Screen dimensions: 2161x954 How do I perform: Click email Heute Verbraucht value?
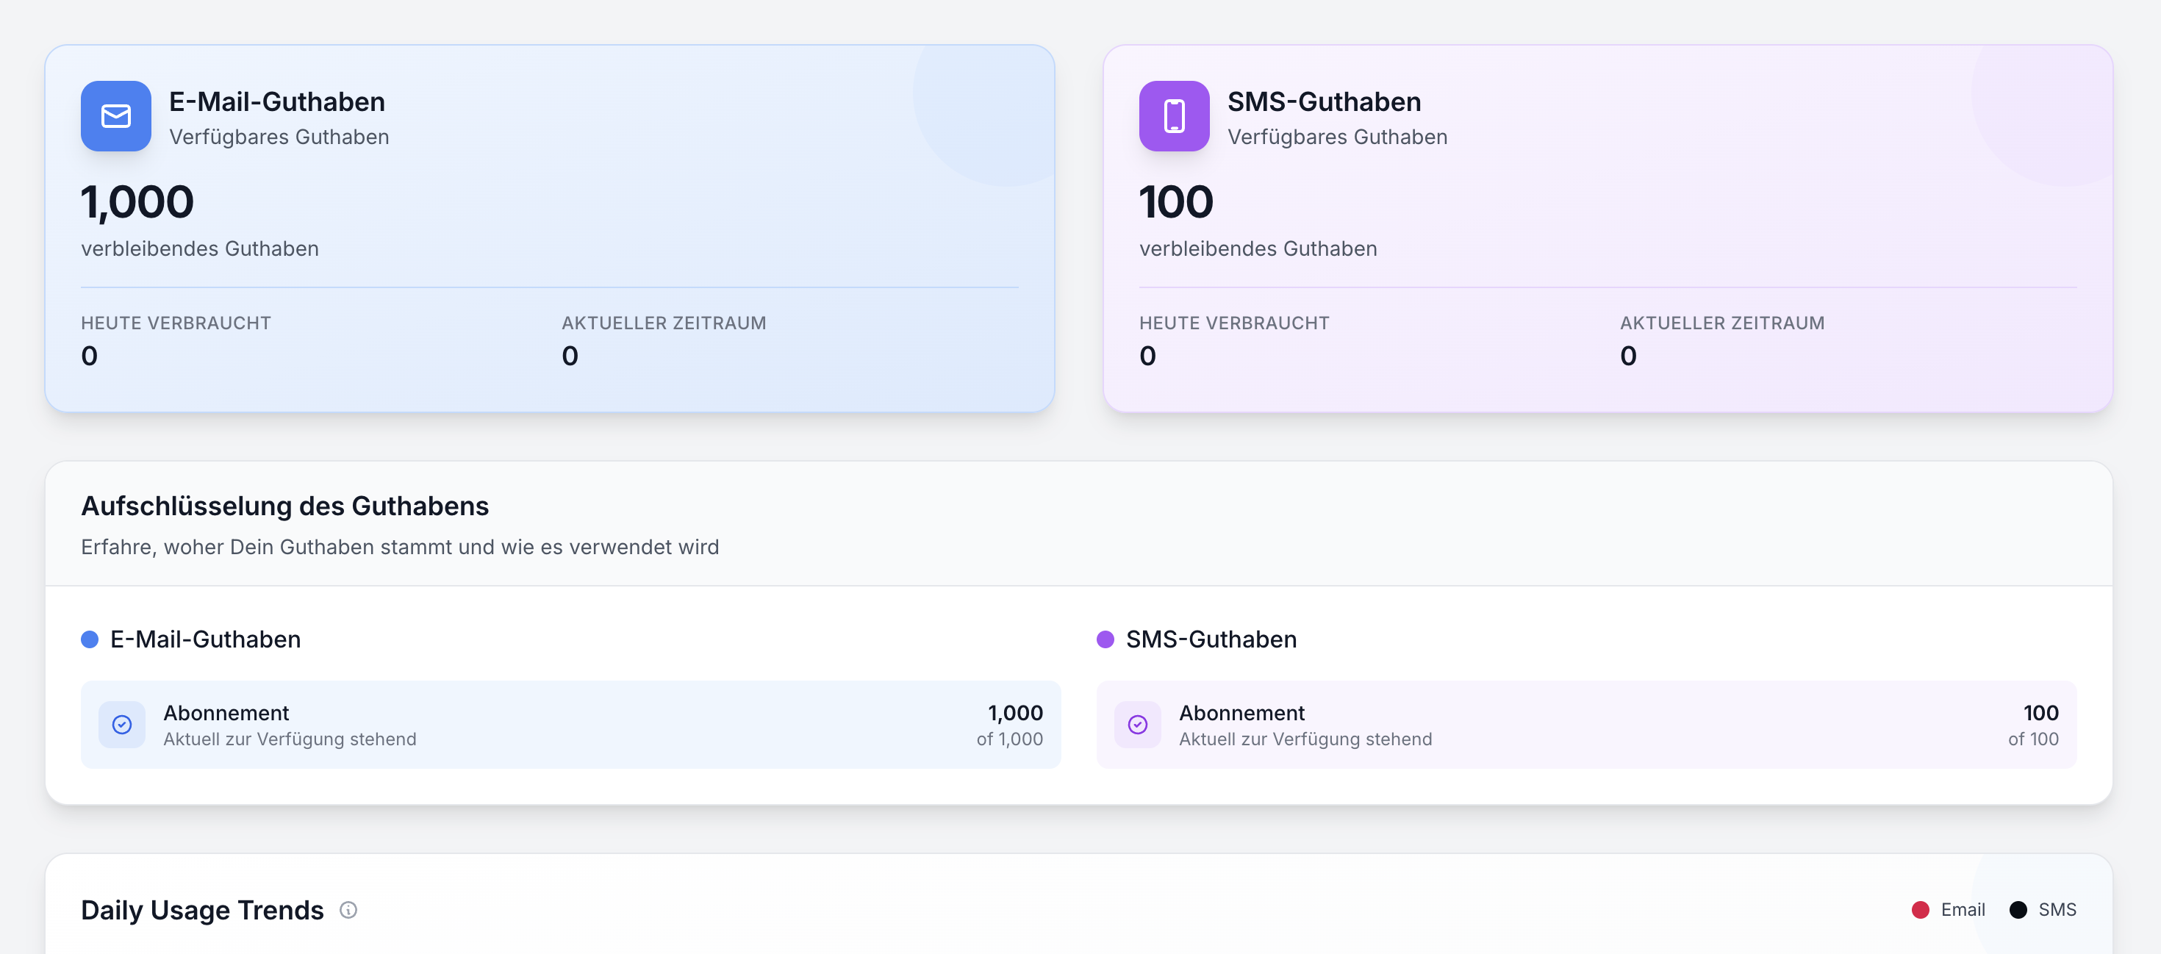pyautogui.click(x=90, y=356)
